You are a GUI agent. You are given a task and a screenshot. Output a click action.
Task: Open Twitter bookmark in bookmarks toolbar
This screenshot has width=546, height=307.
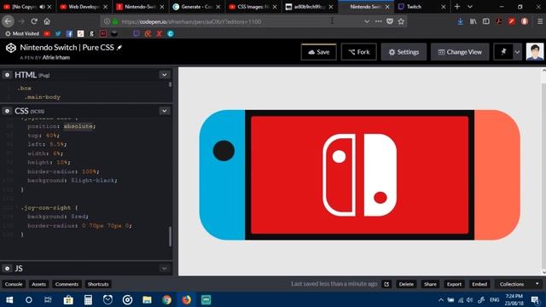coord(58,34)
